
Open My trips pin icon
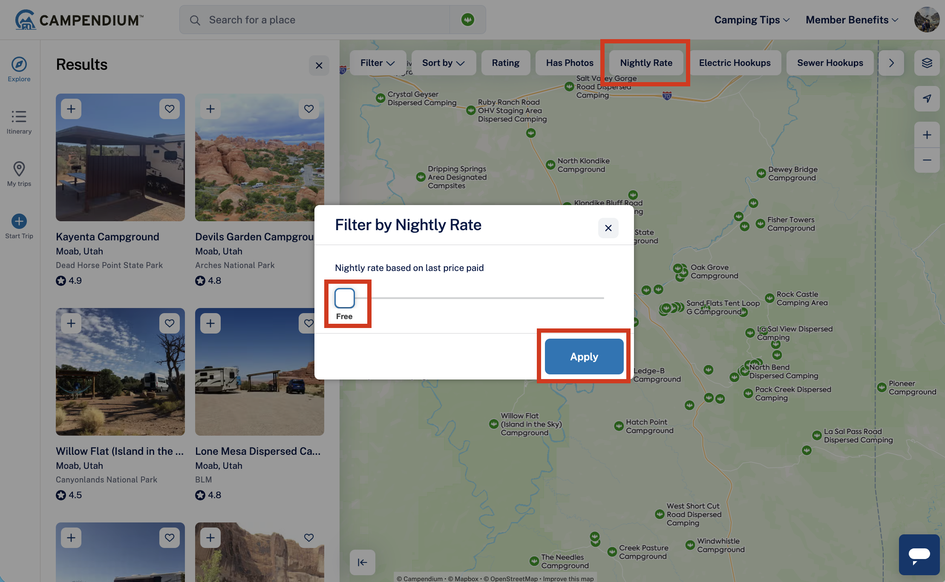tap(19, 169)
